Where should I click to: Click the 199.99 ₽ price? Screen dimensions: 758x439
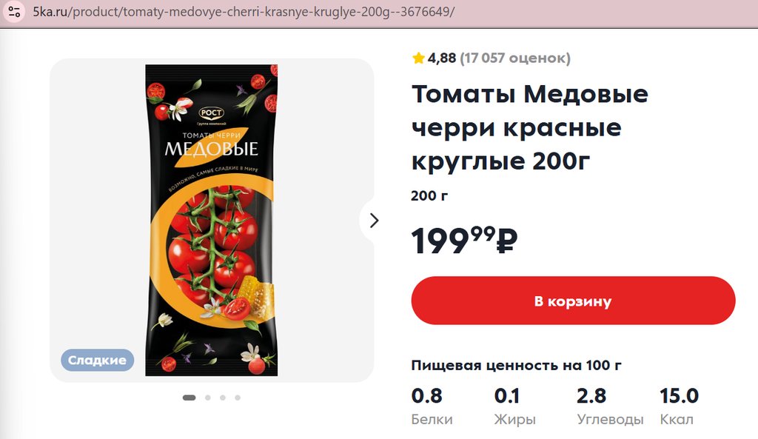463,241
